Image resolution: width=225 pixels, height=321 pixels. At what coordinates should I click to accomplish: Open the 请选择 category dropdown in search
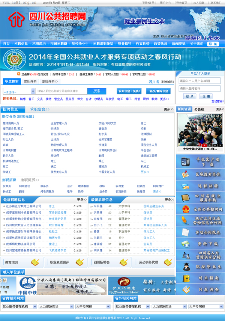pos(19,91)
